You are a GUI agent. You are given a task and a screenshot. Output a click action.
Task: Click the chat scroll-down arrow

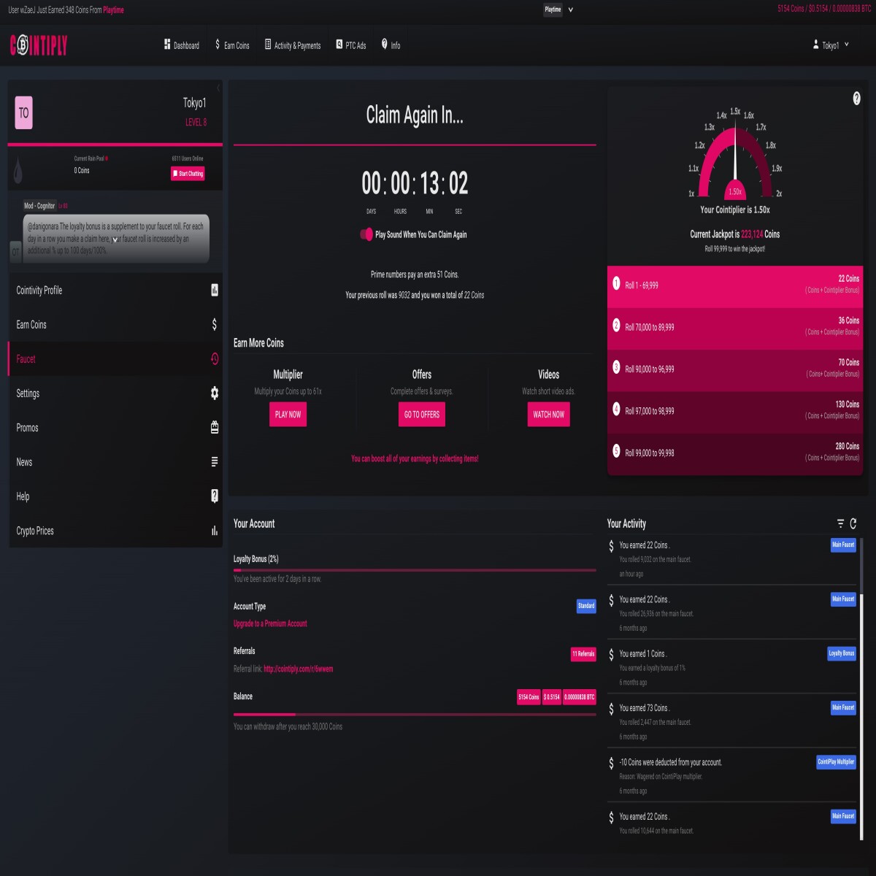(x=115, y=239)
